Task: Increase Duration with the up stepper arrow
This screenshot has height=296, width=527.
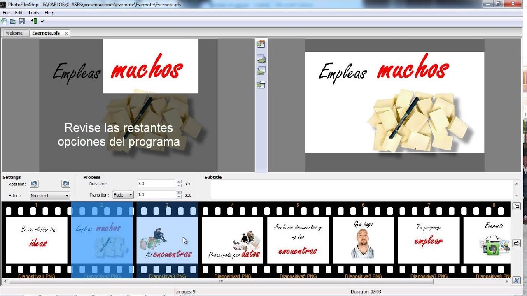Action: (x=179, y=182)
